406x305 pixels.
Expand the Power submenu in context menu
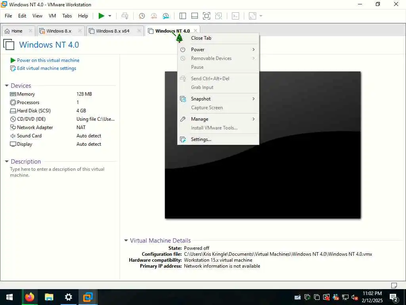tap(218, 50)
